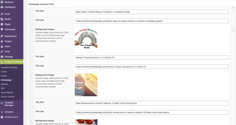Click the ezCache lightning icon
Screen dimensions: 236x125
coord(2,112)
